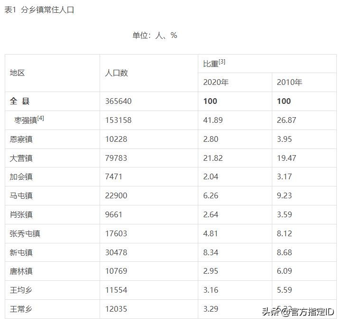Viewport: 342px width, 324px height.
Task: Click the 枣强镇 population value 153158
Action: [118, 120]
